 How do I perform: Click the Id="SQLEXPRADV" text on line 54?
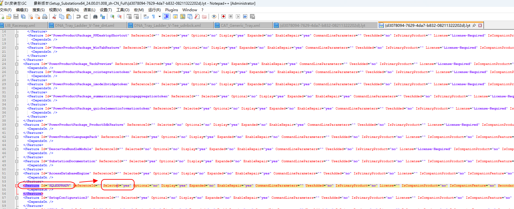(56, 186)
